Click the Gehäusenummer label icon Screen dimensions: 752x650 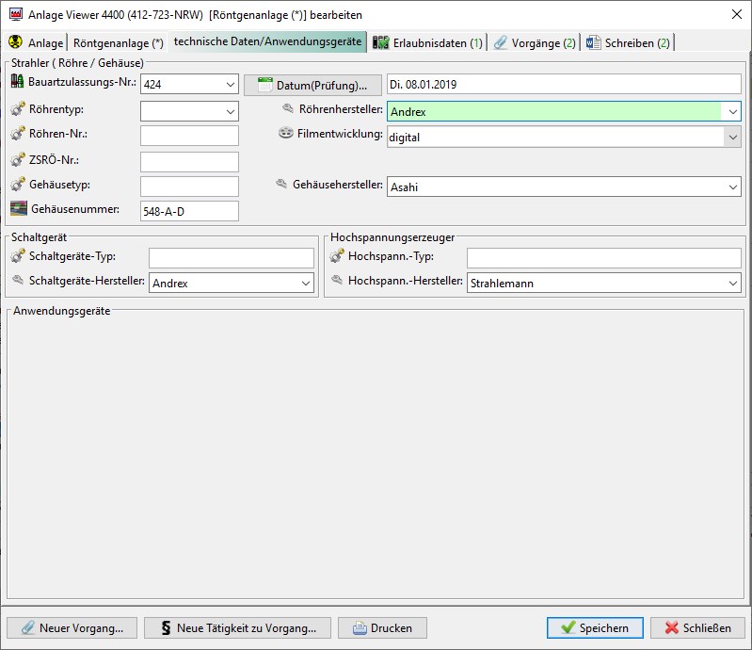18,208
